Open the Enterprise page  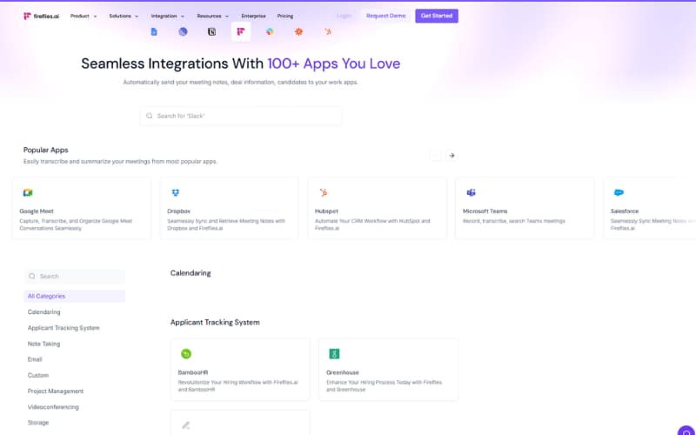tap(253, 16)
